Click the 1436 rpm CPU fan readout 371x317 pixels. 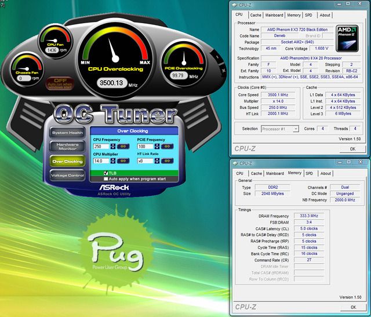click(52, 50)
